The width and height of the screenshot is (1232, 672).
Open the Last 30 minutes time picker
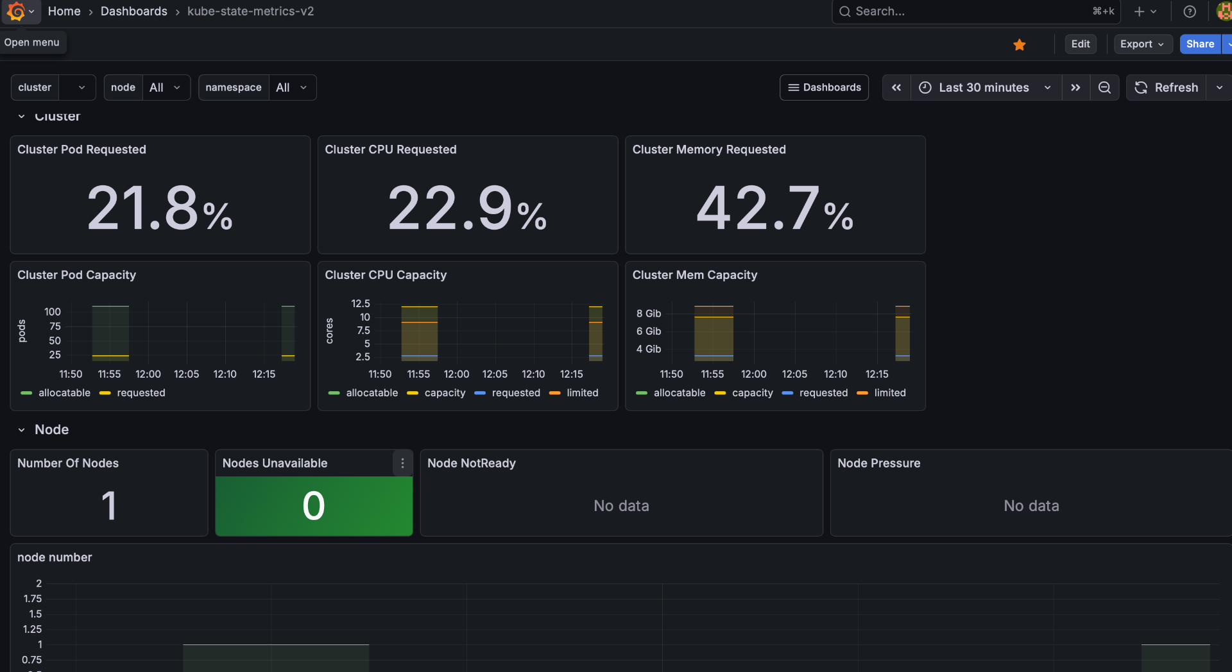(x=986, y=87)
